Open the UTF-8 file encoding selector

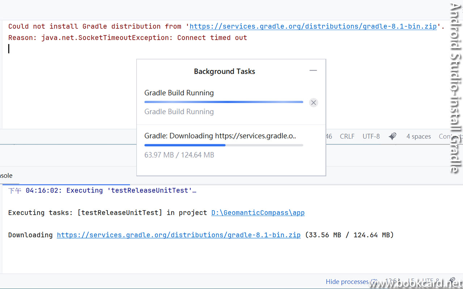click(x=371, y=137)
